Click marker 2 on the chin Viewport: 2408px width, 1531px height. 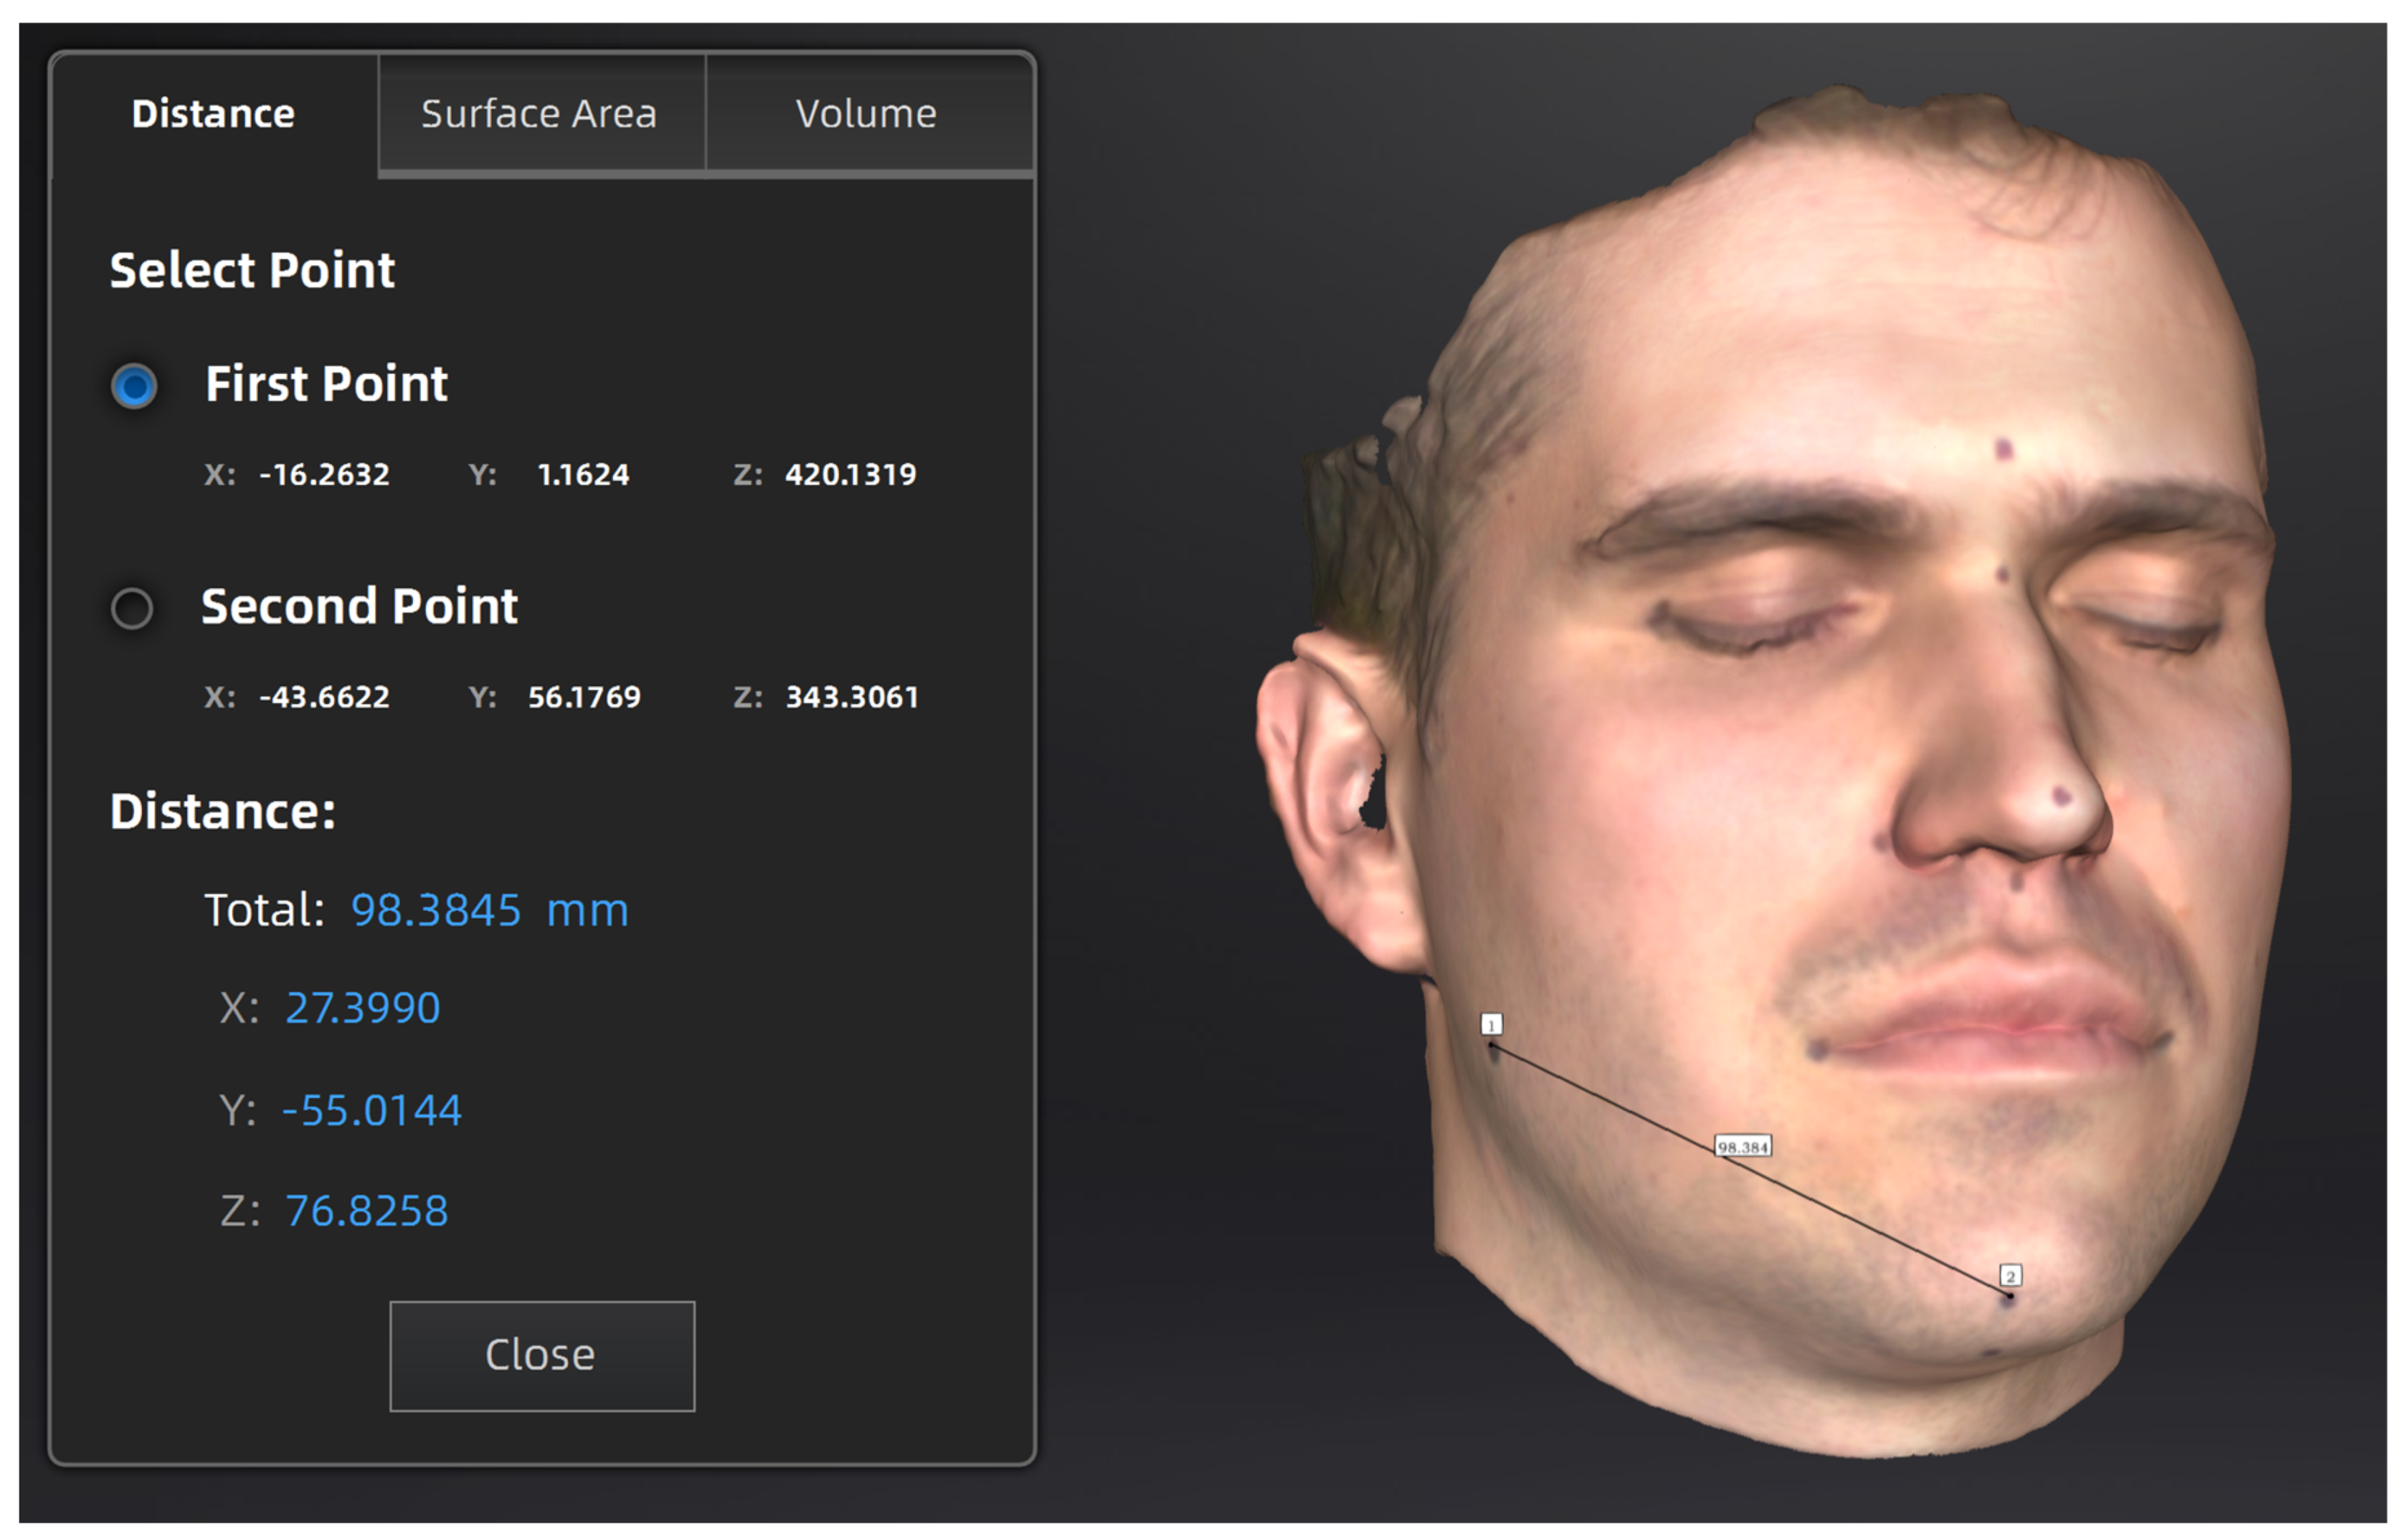[x=2010, y=1276]
